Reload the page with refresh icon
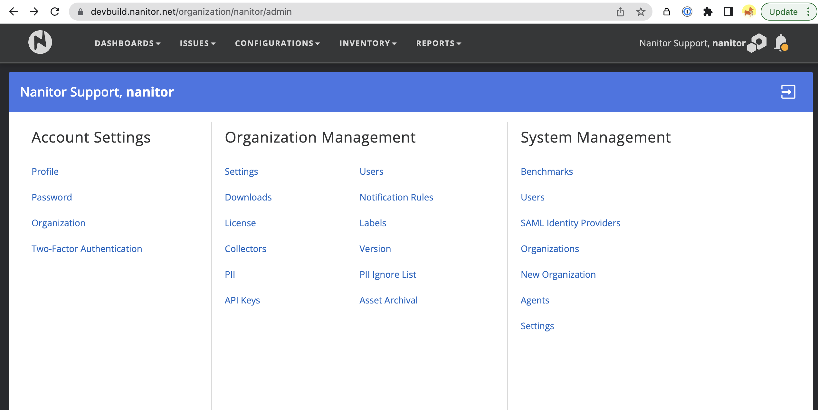The height and width of the screenshot is (410, 818). coord(55,12)
